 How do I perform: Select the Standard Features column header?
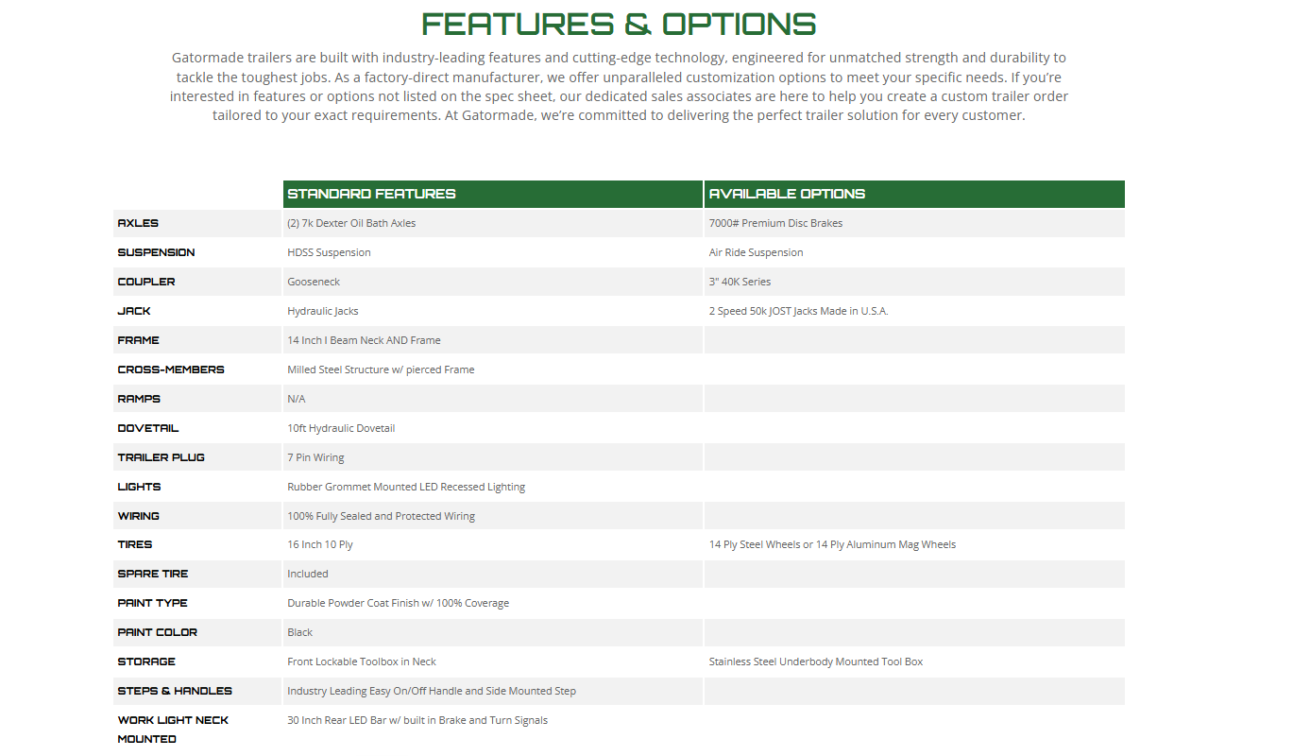[x=371, y=194]
